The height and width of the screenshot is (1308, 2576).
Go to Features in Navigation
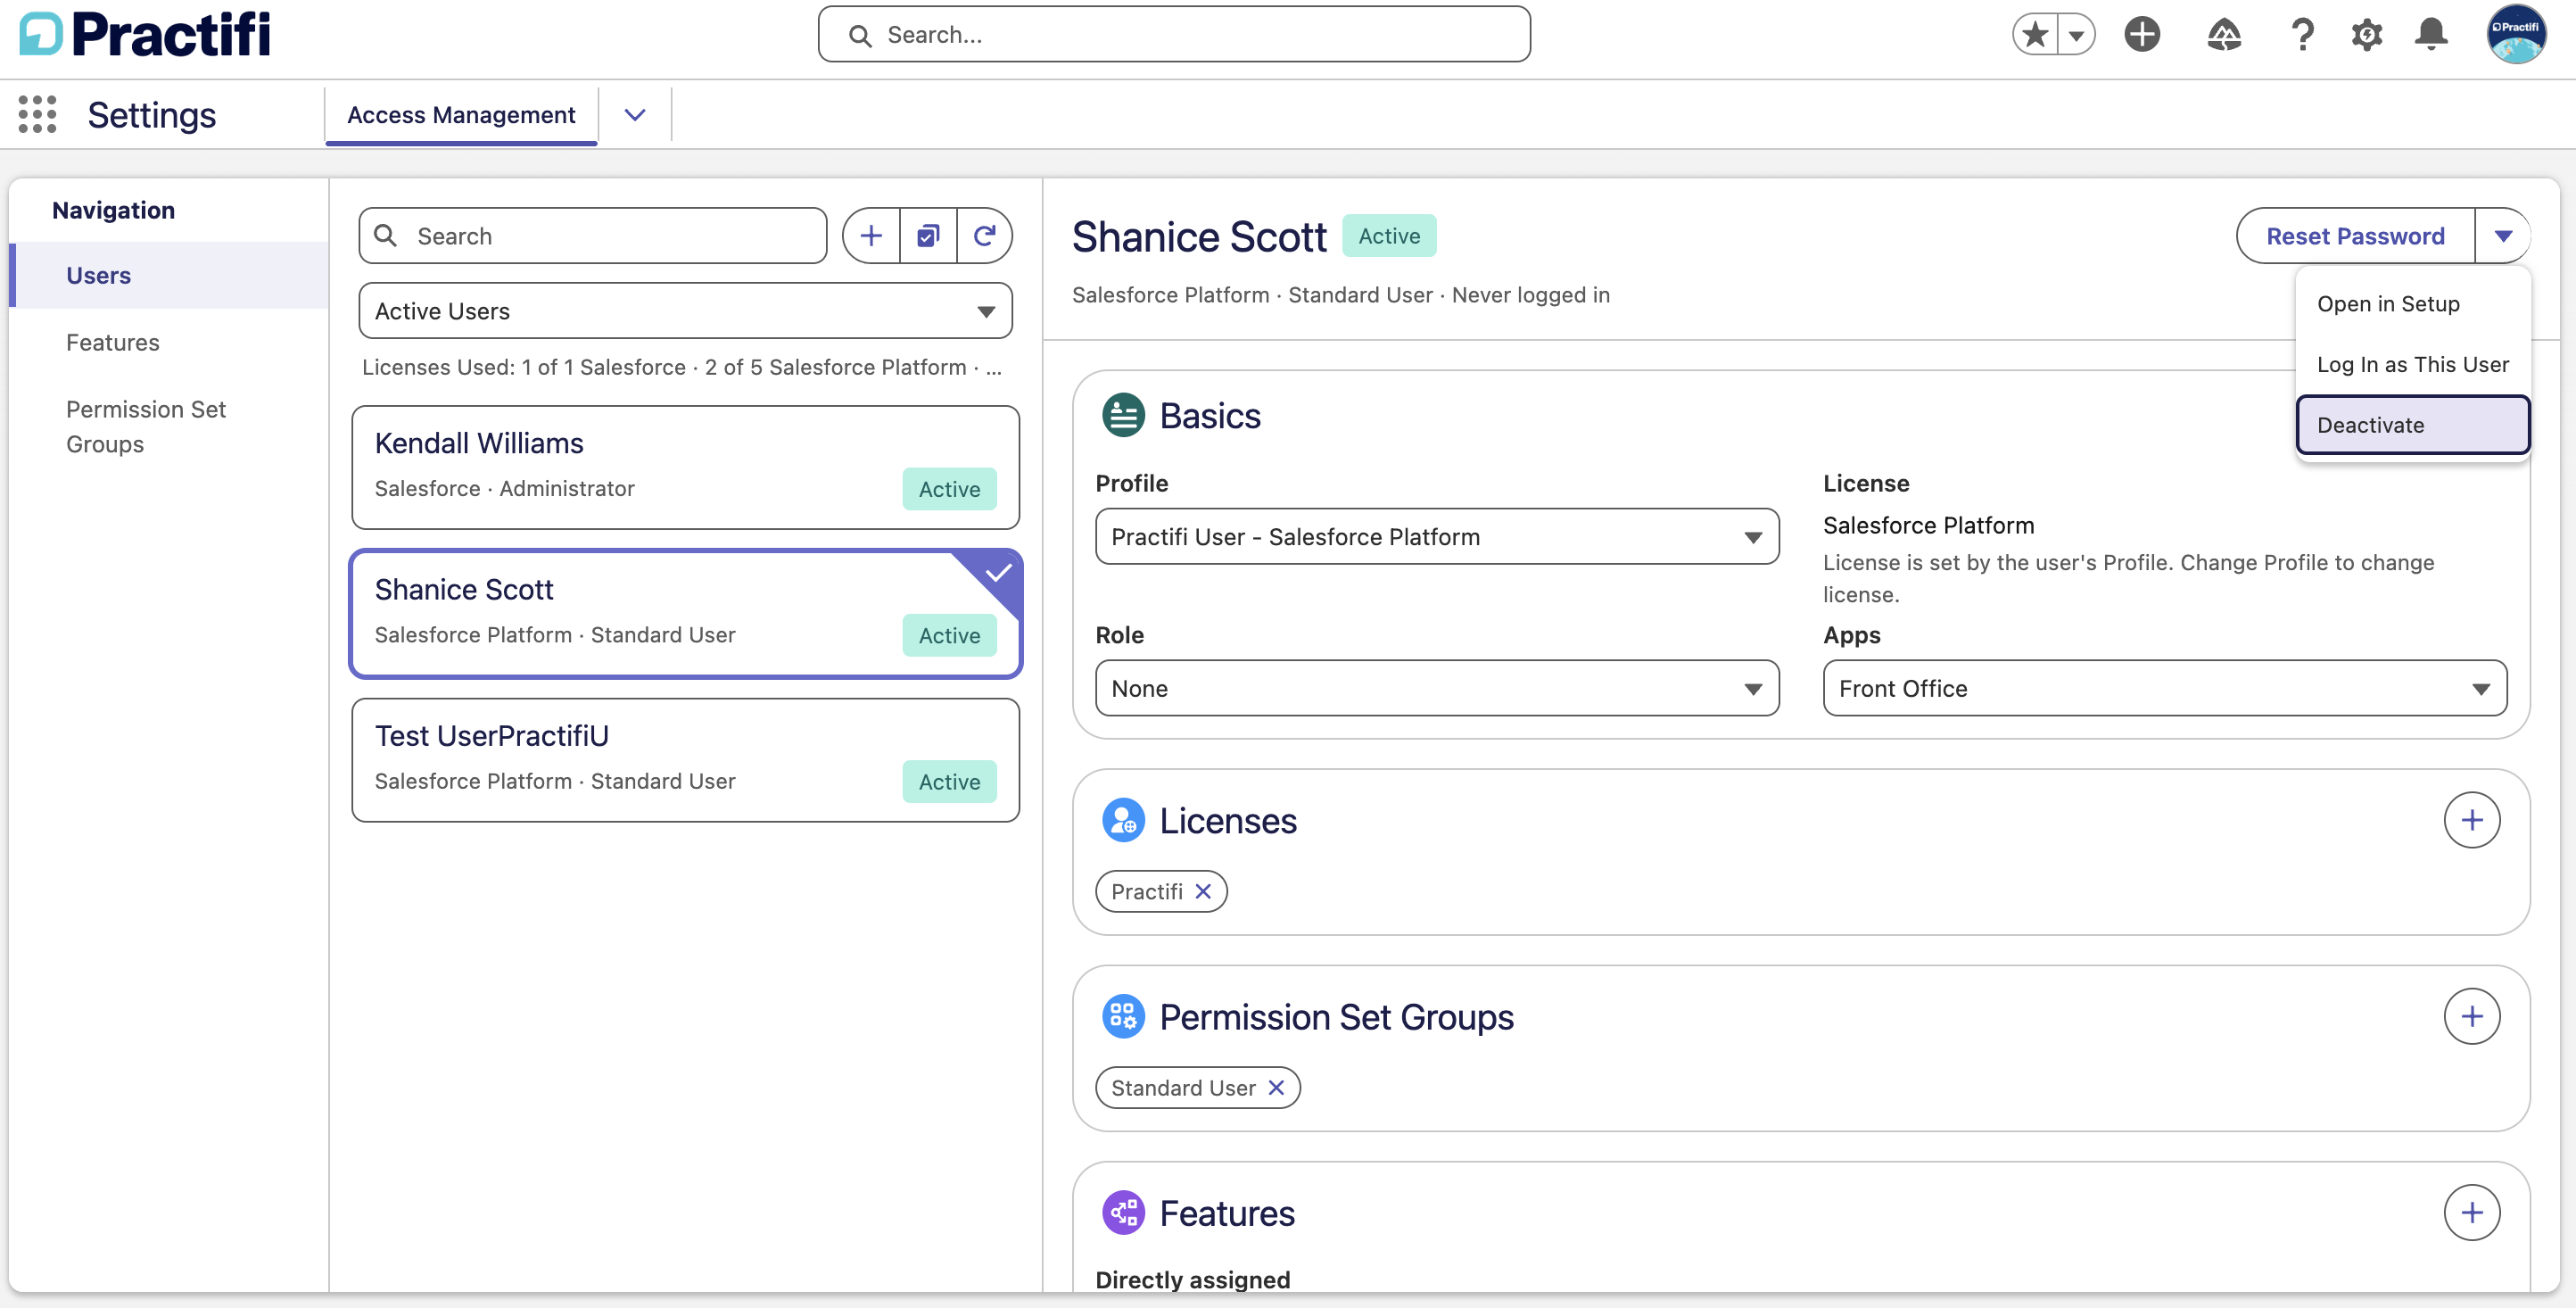(x=169, y=342)
